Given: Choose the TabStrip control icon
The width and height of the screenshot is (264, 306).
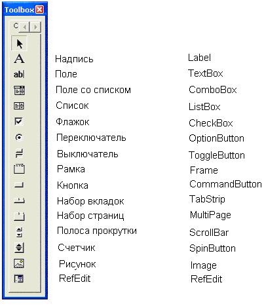Looking at the screenshot, I should 19,201.
